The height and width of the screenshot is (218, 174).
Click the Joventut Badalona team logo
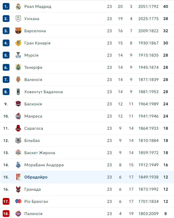[x=18, y=92]
